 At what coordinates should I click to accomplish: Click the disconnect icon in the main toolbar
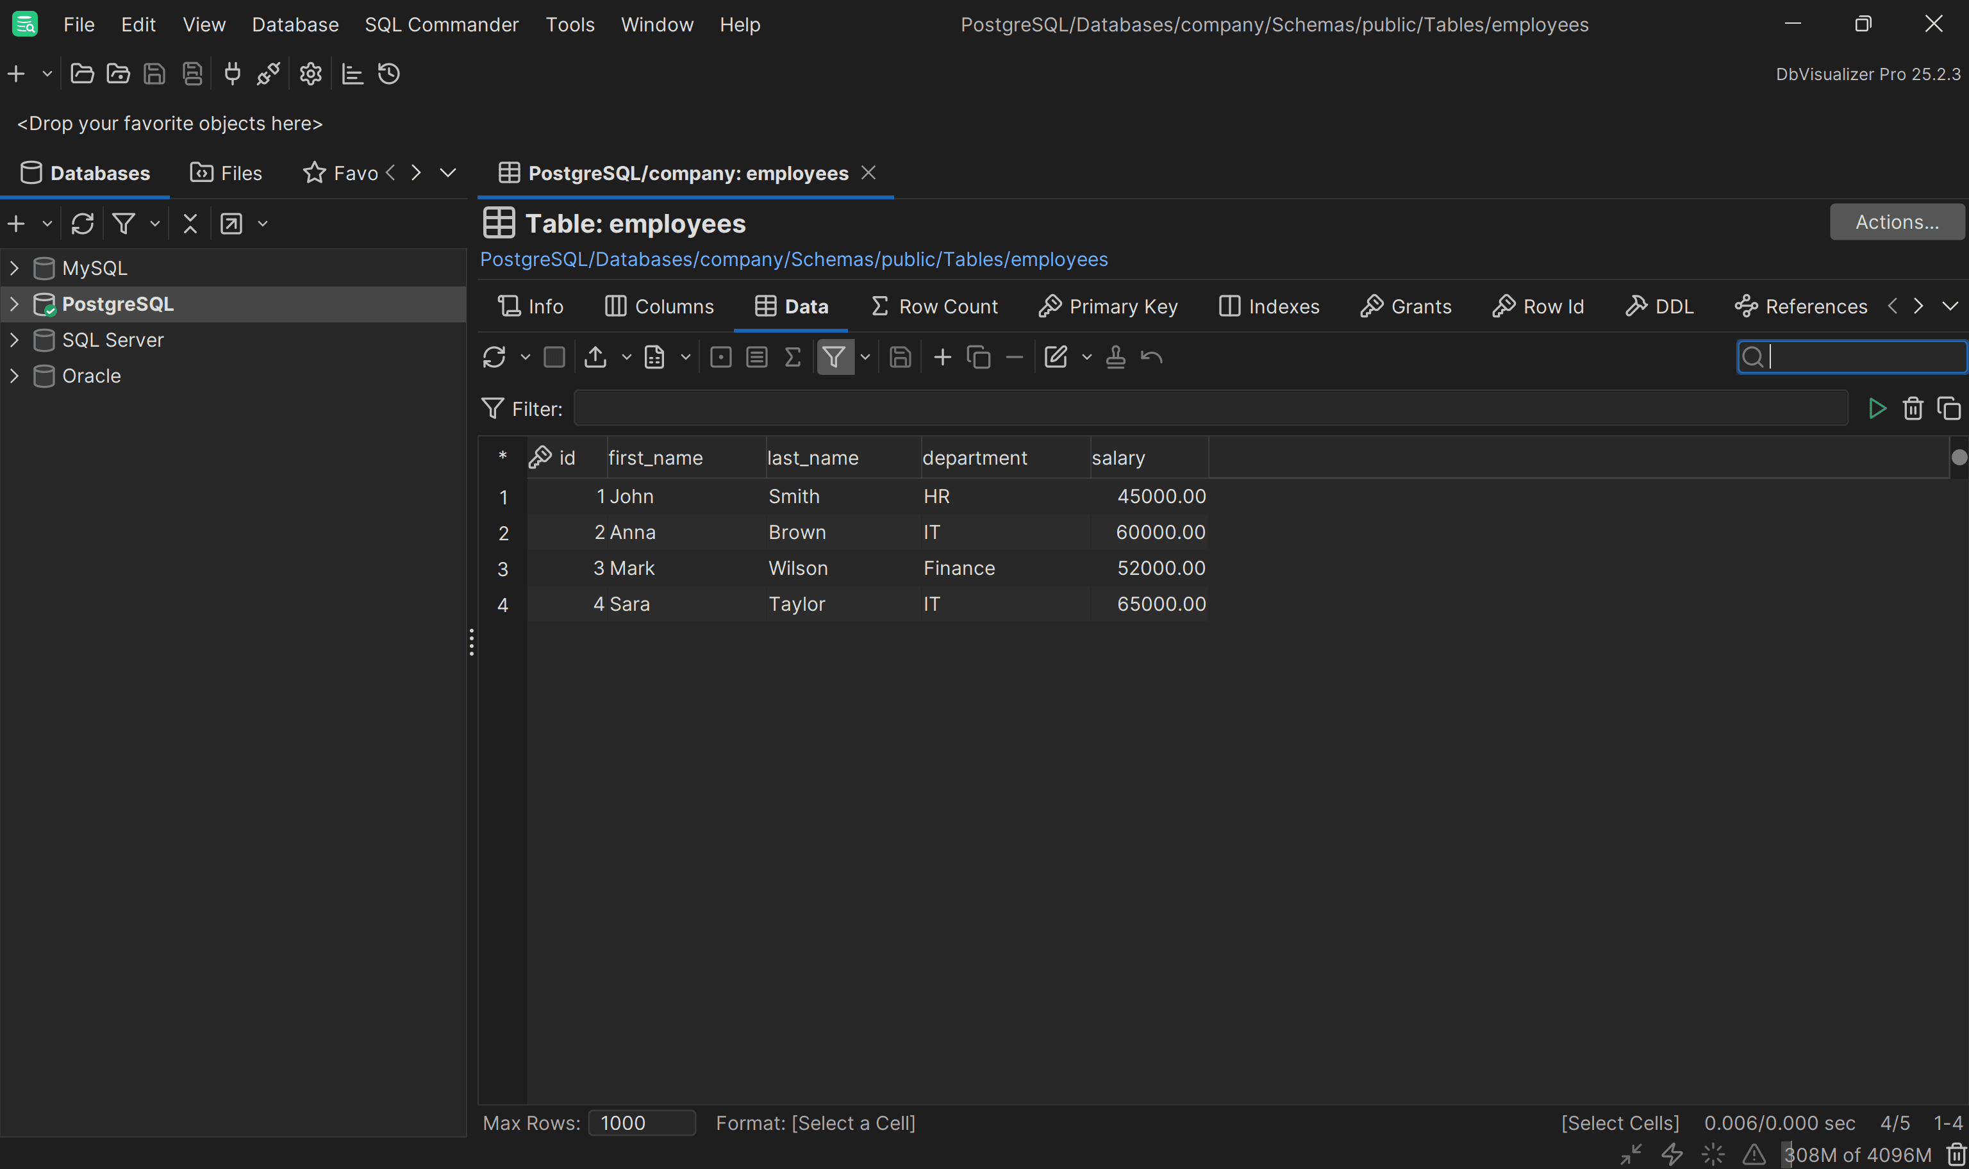click(x=269, y=74)
